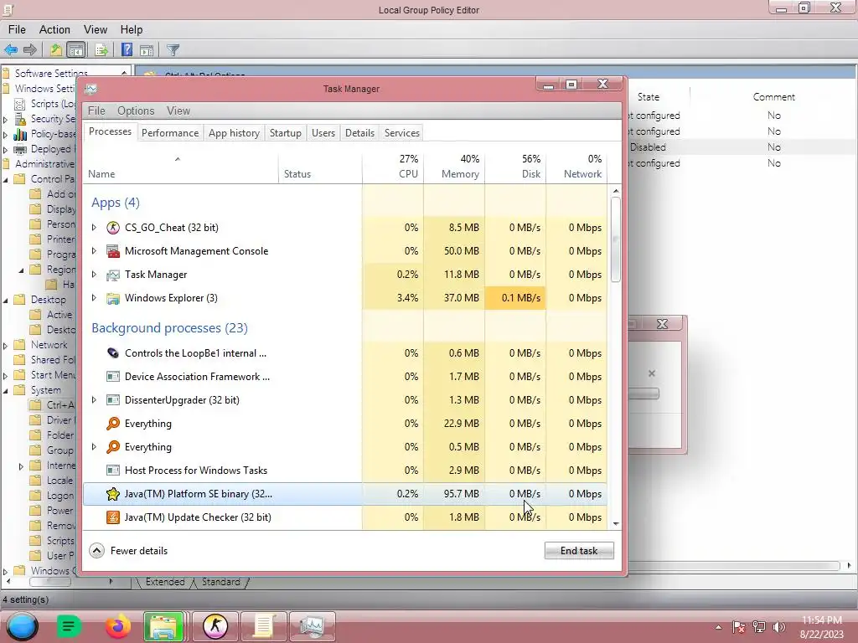858x643 pixels.
Task: Expand DissenterUpgrader process entry
Action: coord(94,400)
